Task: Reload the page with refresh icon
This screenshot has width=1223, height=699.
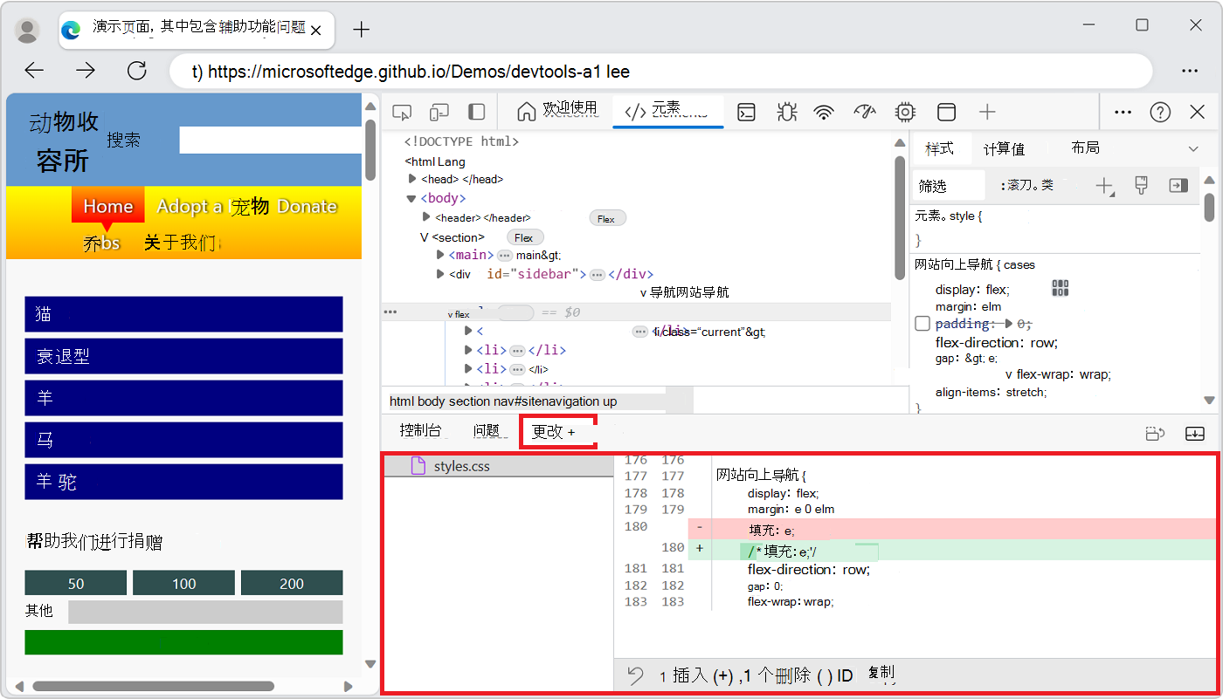Action: (x=137, y=71)
